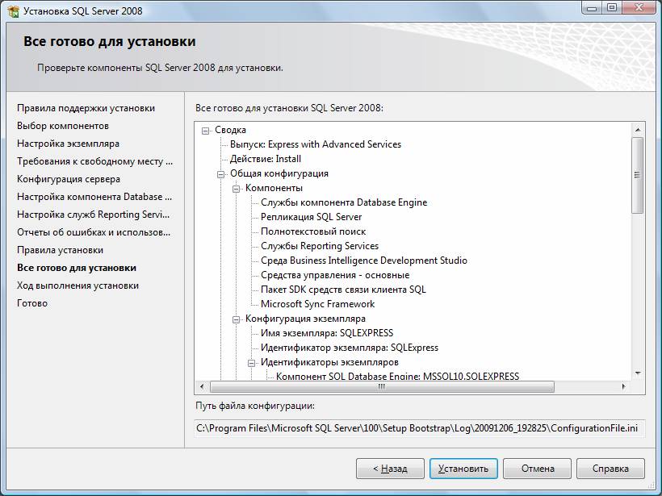
Task: Select Службы Reporting Services in the tree
Action: (319, 246)
